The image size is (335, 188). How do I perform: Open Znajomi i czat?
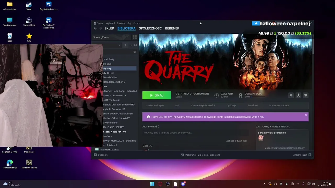tap(302, 155)
